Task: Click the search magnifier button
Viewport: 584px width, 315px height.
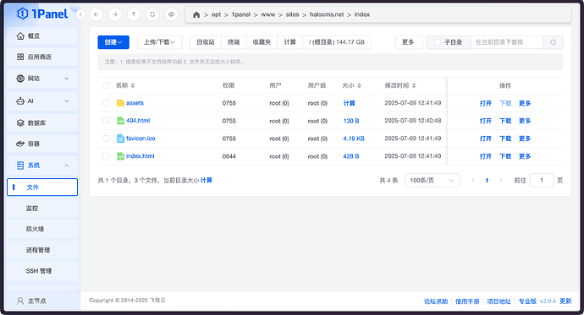Action: 553,42
